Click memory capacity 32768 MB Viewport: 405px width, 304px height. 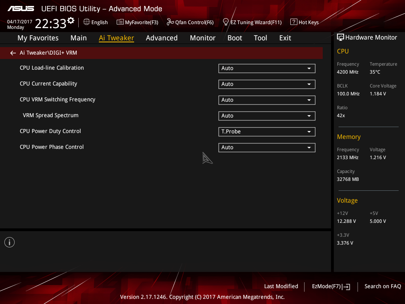(348, 179)
